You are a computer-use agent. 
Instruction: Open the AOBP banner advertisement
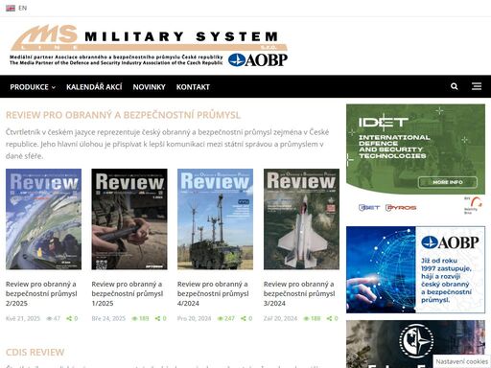point(415,269)
